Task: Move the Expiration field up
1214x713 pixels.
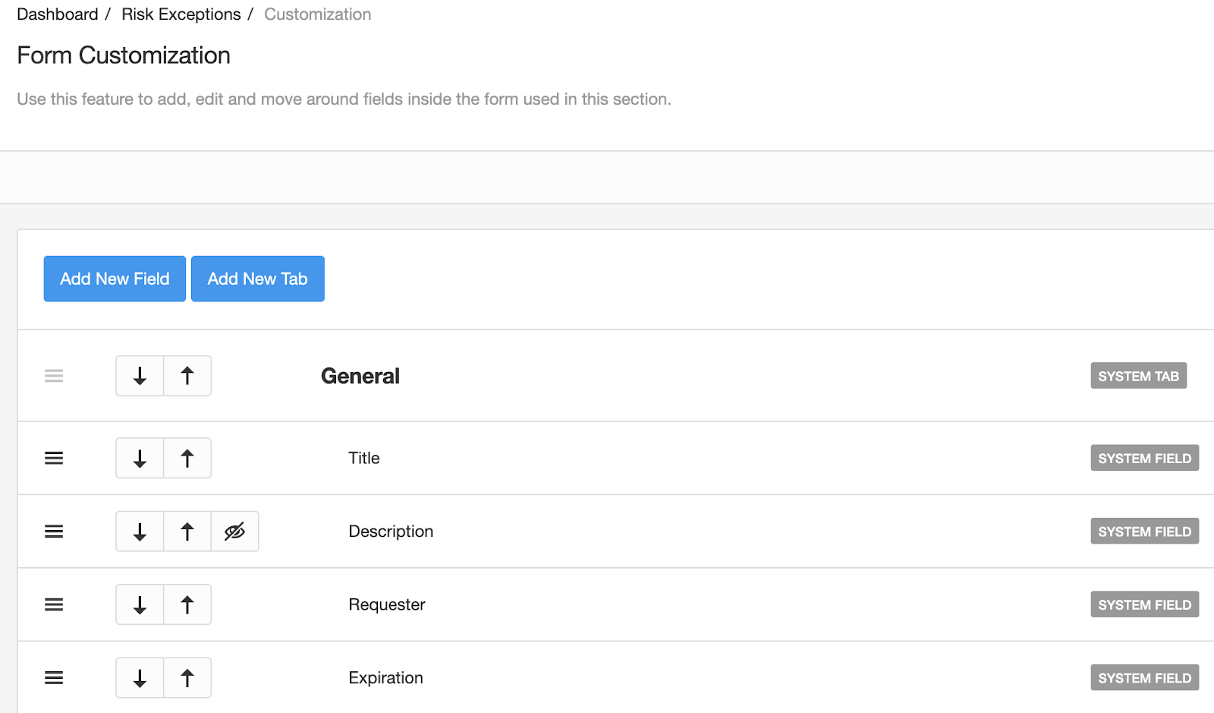Action: coord(187,678)
